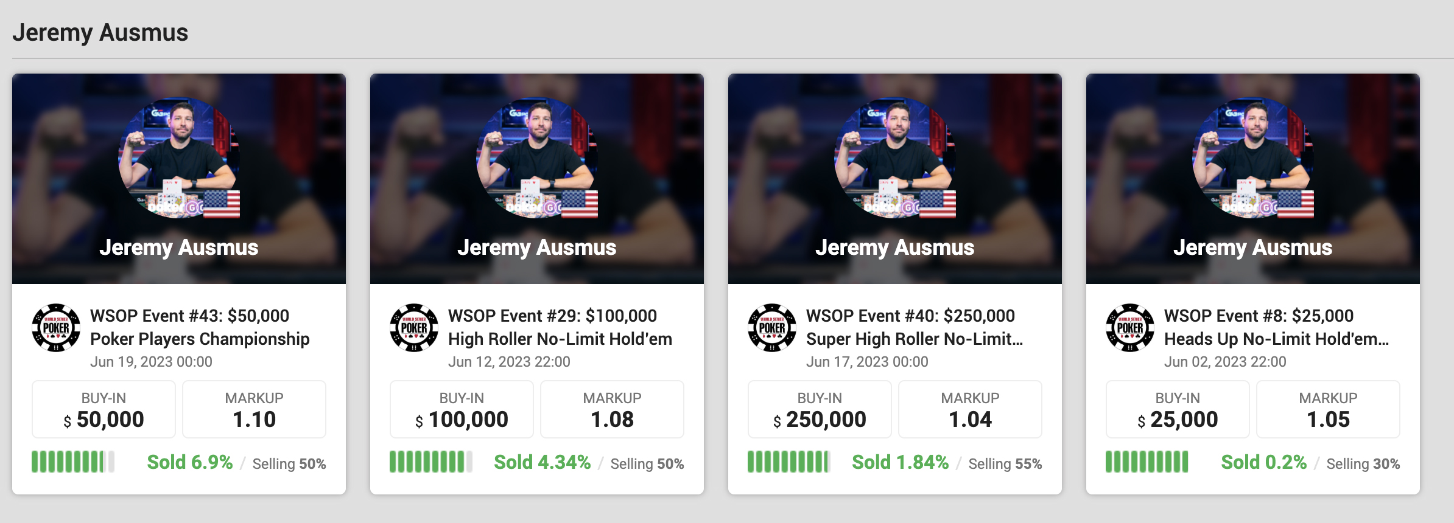Click the $50,000 buy-in box

coord(104,409)
